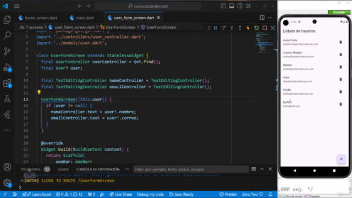Click Live Share in status bar
Image resolution: width=352 pixels, height=198 pixels.
(121, 194)
